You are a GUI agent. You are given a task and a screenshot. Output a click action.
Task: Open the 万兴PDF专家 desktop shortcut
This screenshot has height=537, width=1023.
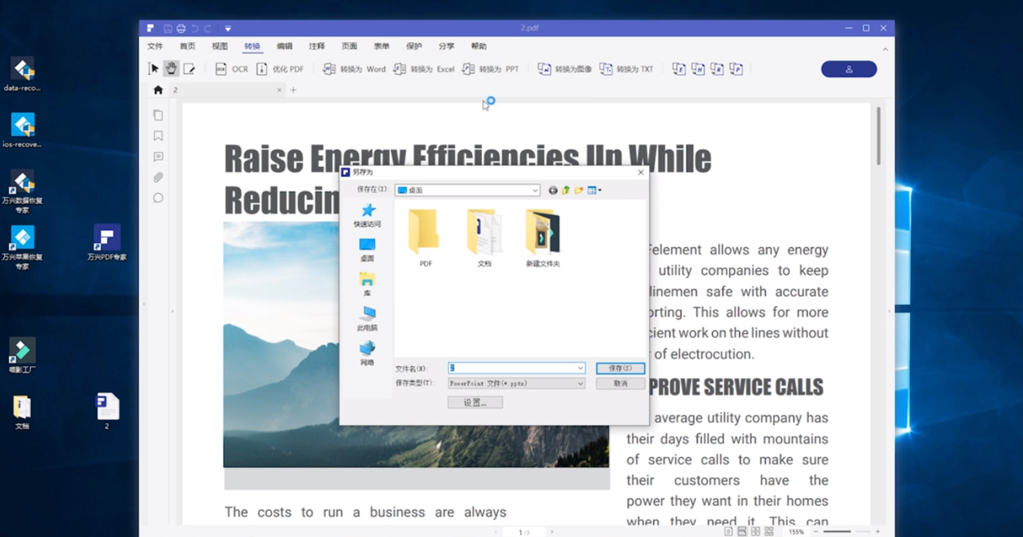[107, 243]
